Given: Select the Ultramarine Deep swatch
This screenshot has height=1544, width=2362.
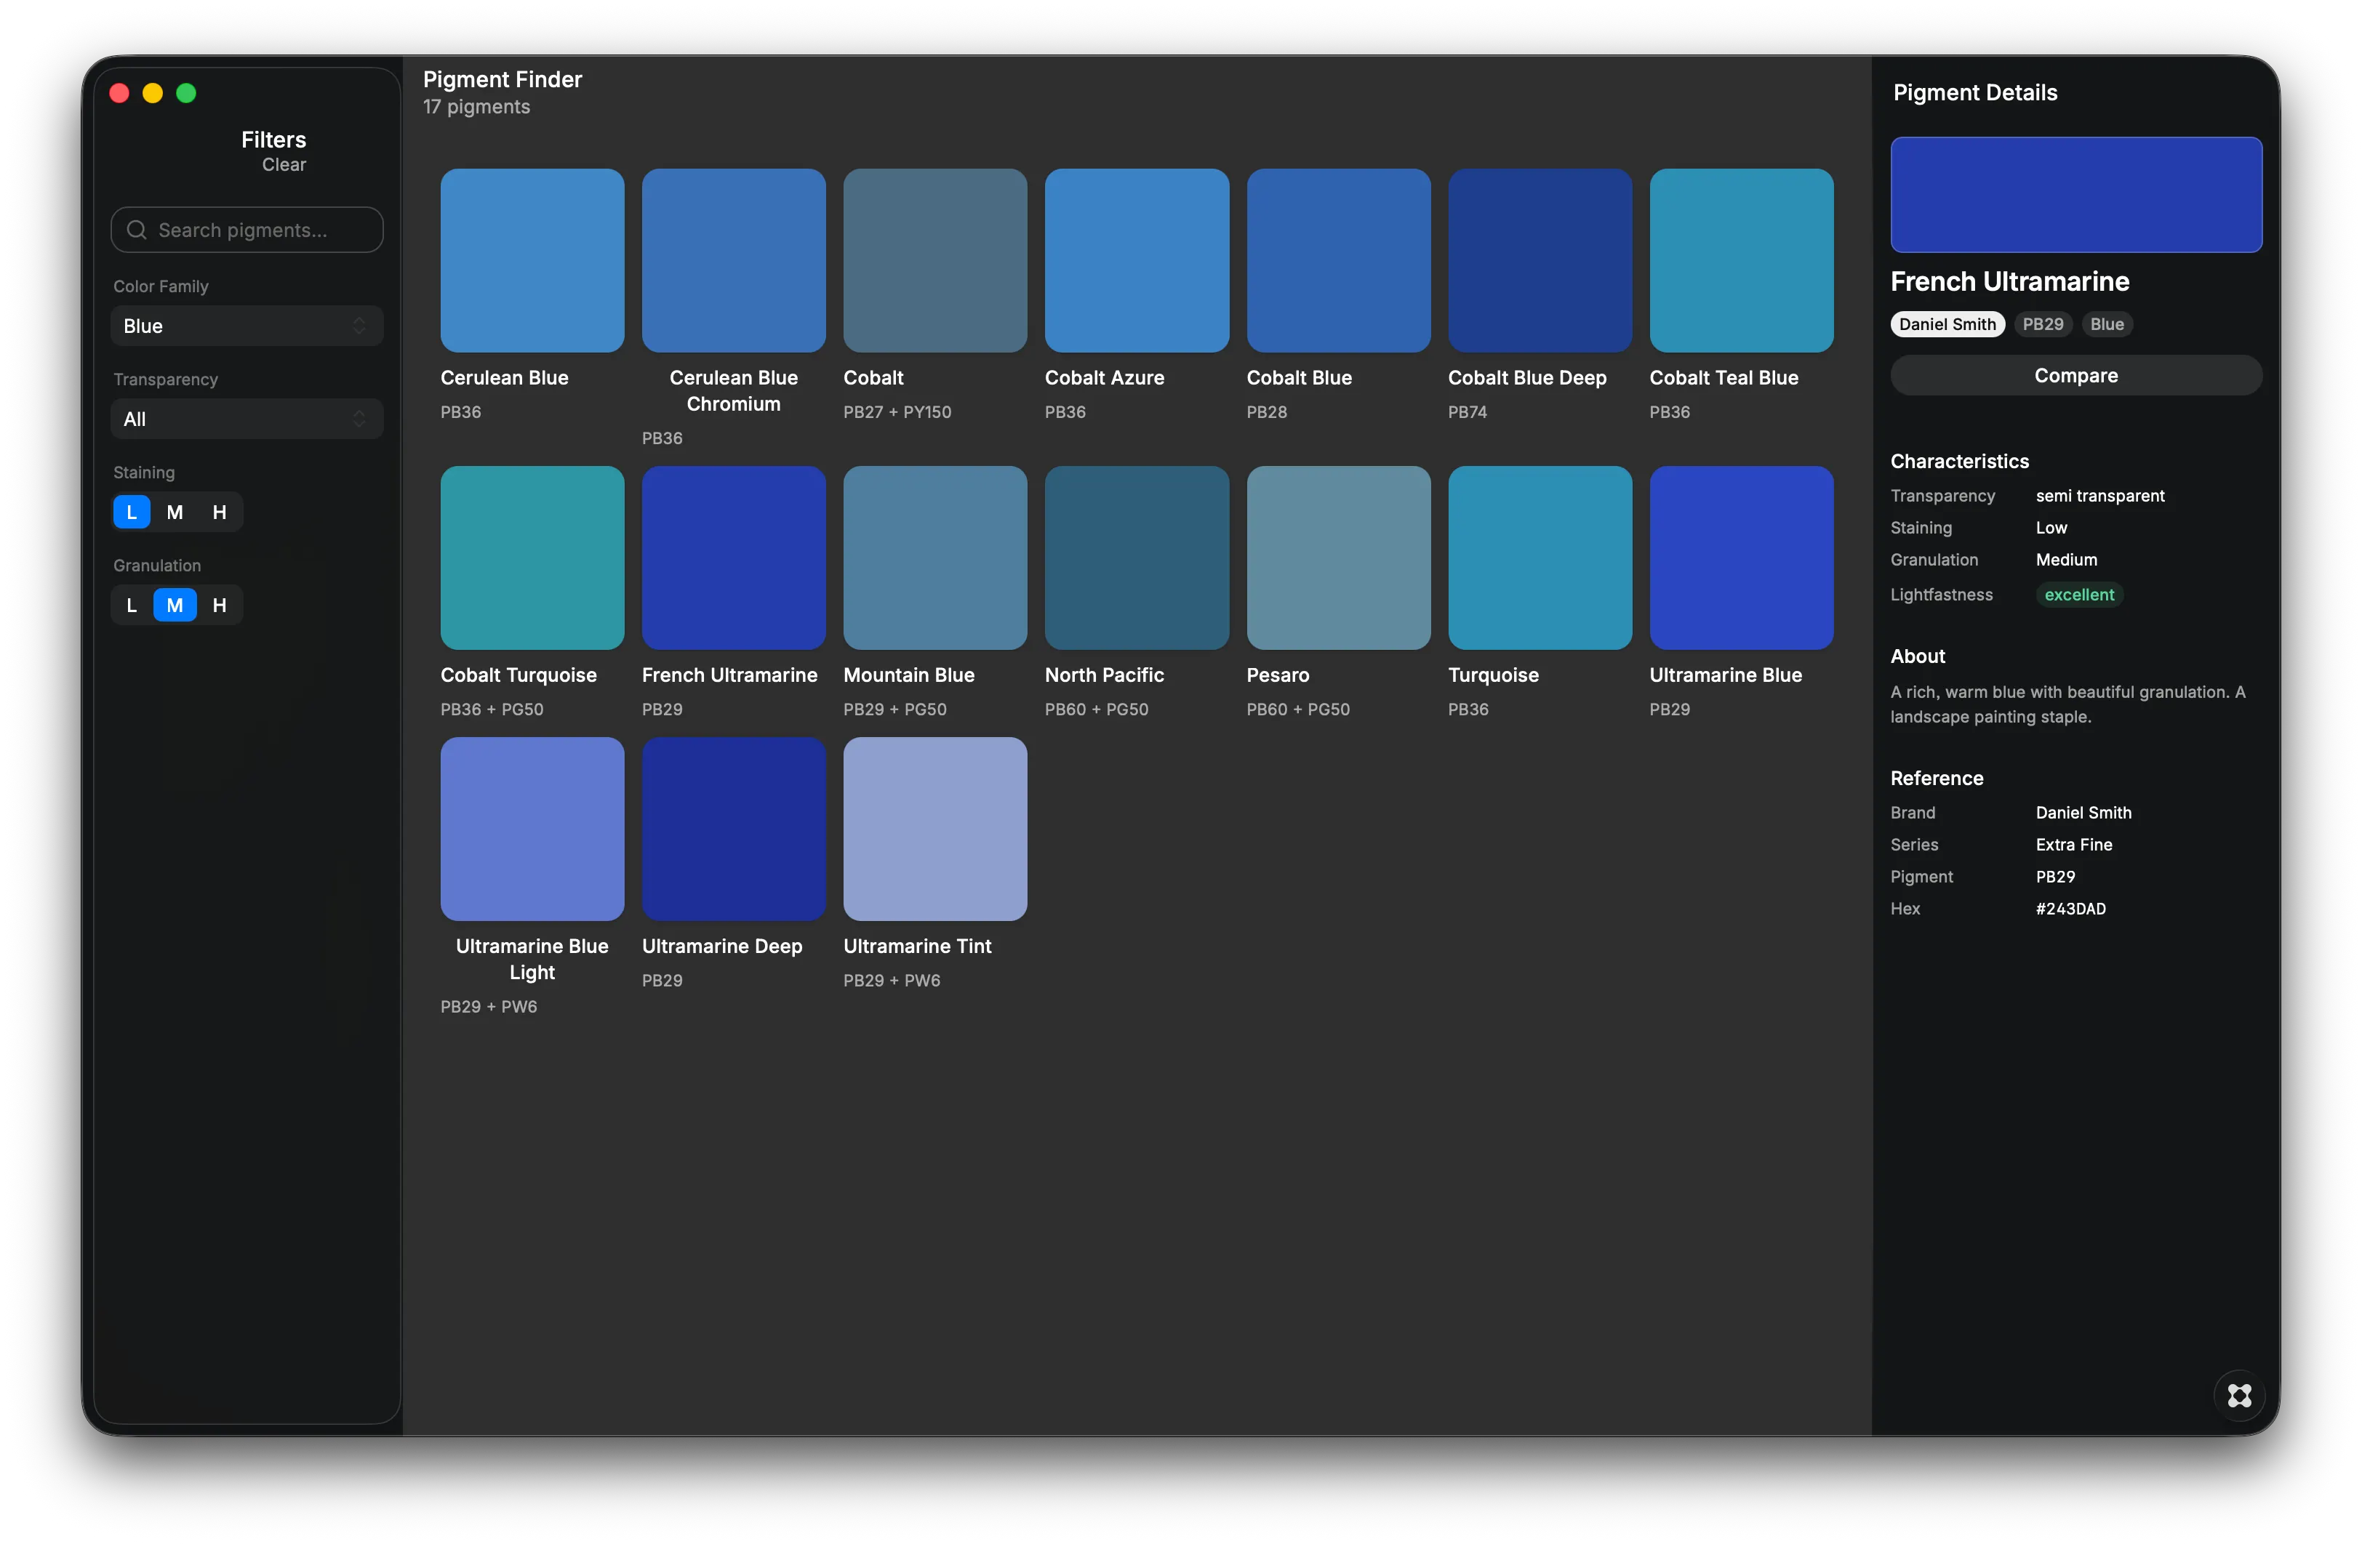Looking at the screenshot, I should coord(734,829).
